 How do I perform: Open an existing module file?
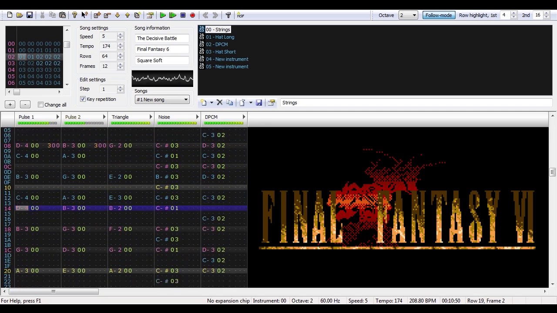click(20, 15)
